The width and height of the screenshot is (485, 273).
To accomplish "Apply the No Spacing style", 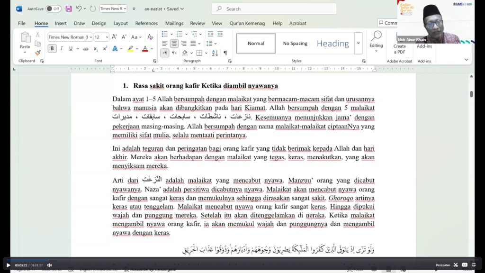I will pos(295,43).
